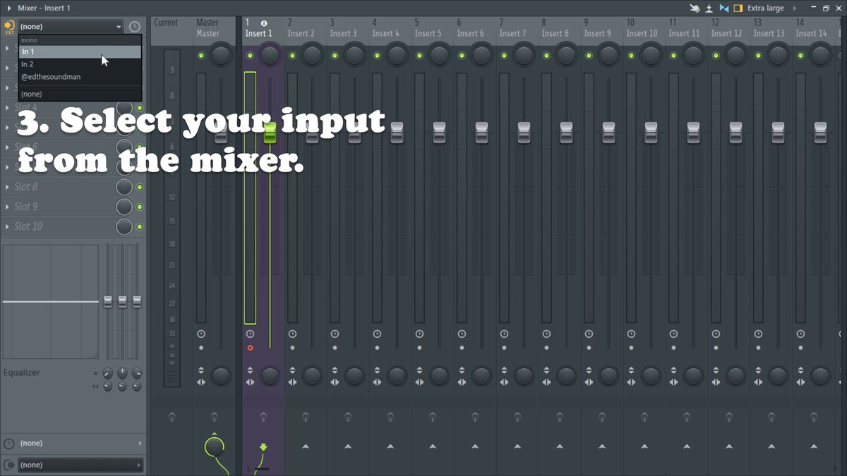Toggle the blue mirror arrows icon
This screenshot has height=476, width=847.
tap(723, 8)
